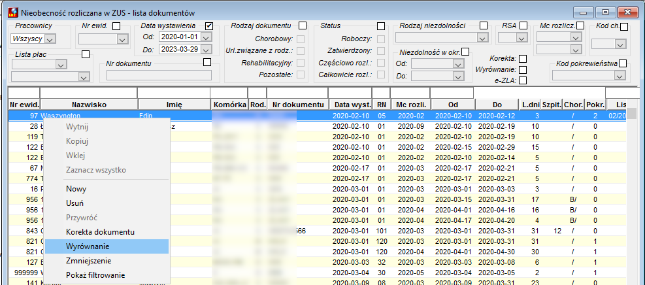Click RN value 101 in the table
Viewport: 645px width, 285px height.
pos(381,231)
